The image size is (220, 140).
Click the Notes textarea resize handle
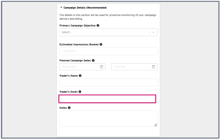(x=155, y=125)
